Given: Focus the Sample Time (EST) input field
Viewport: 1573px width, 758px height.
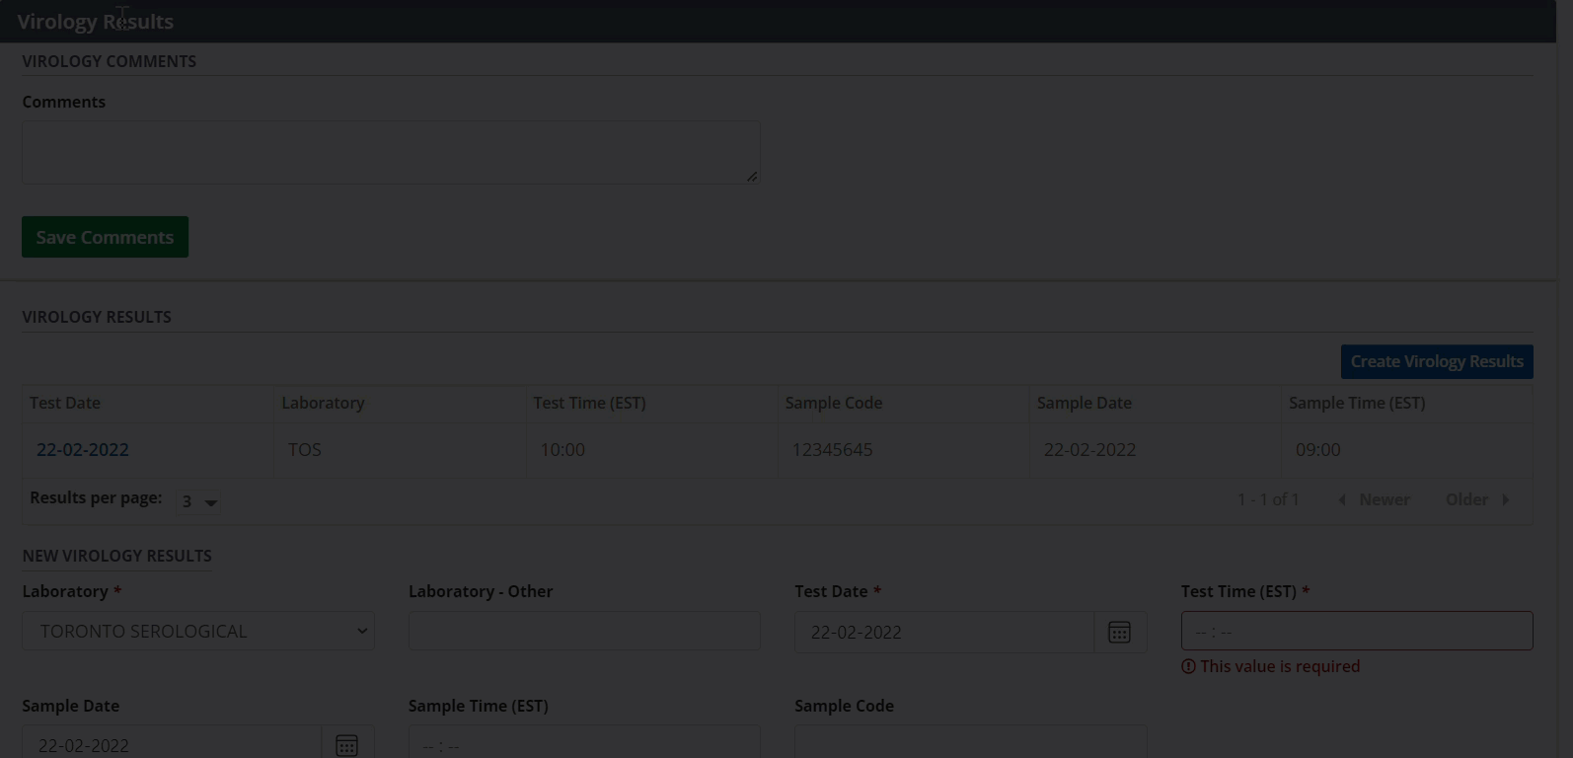Looking at the screenshot, I should coord(584,744).
